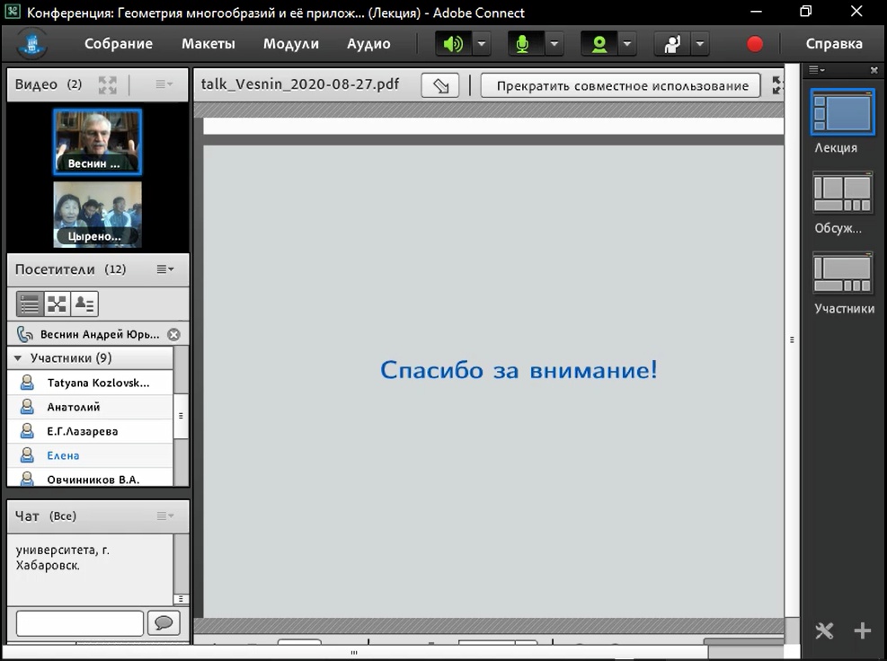887x661 pixels.
Task: Click the red recording indicator
Action: coord(755,44)
